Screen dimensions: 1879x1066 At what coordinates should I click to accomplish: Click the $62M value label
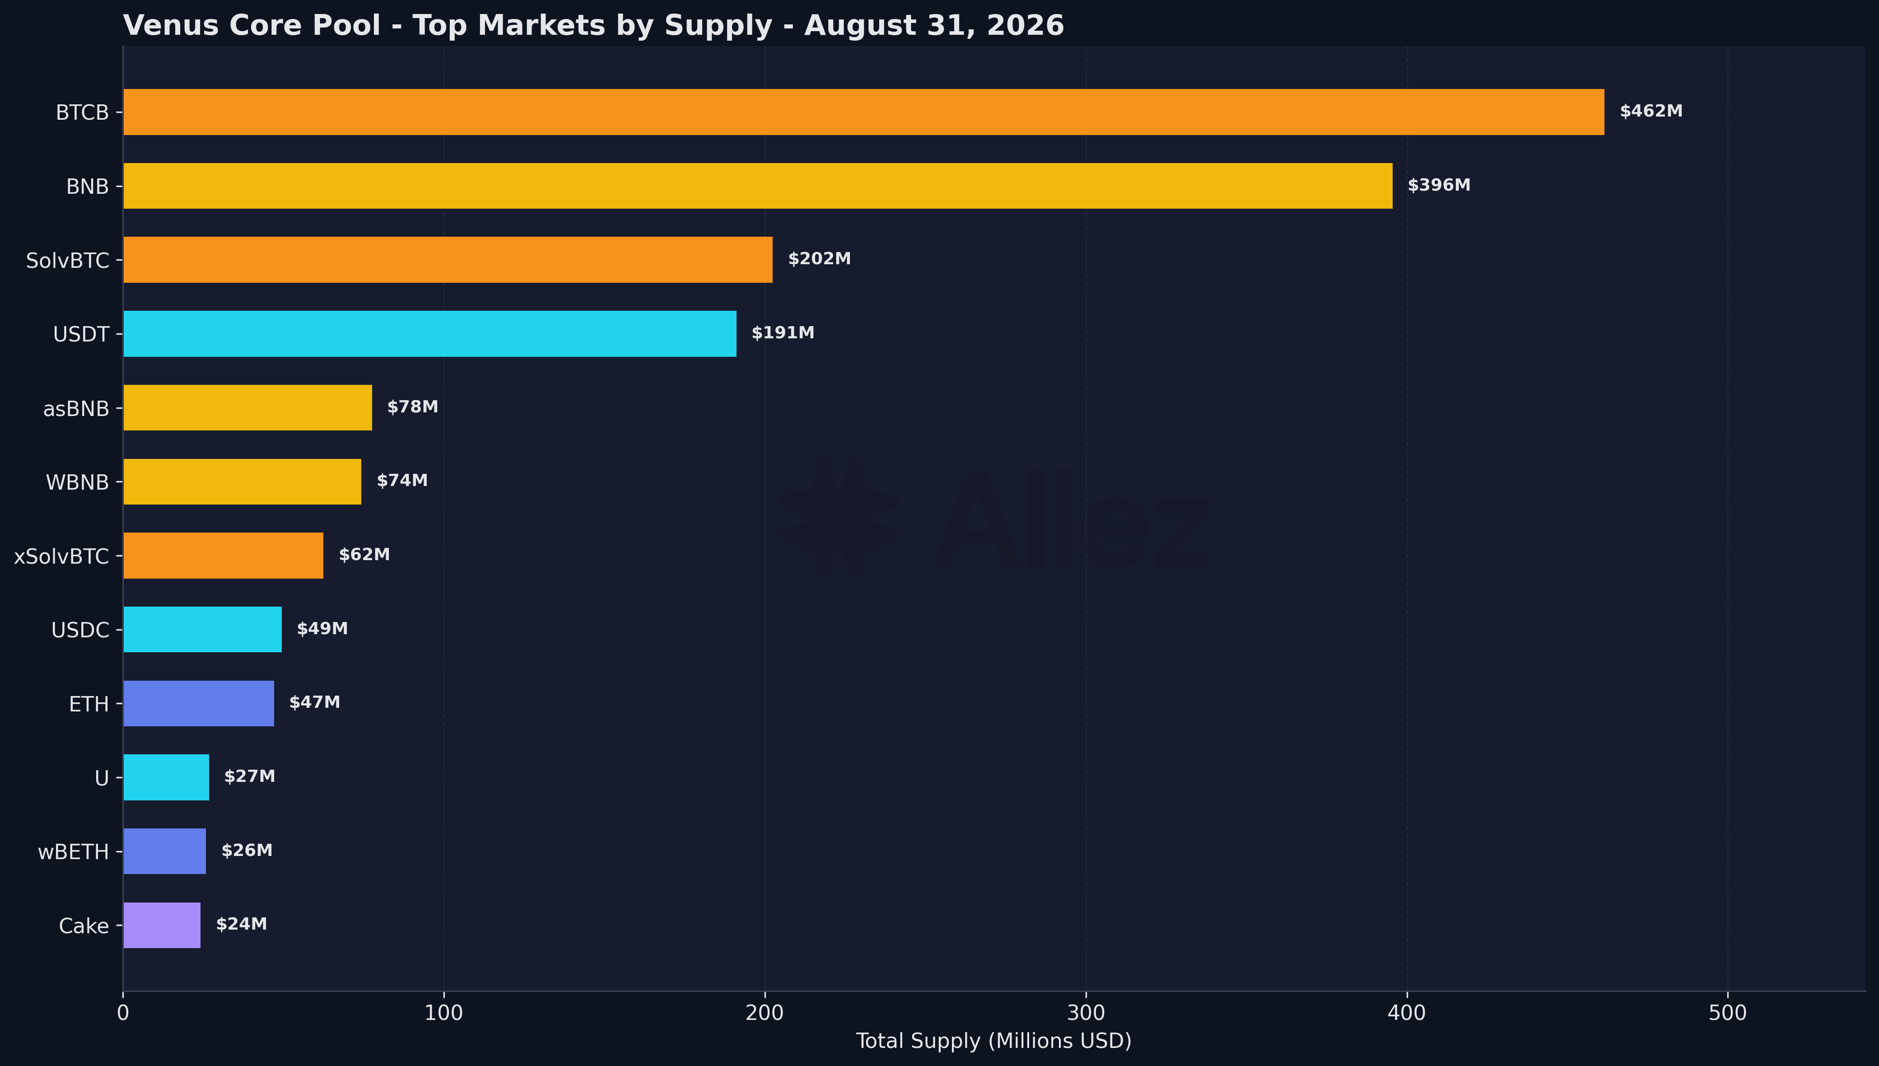(x=364, y=555)
